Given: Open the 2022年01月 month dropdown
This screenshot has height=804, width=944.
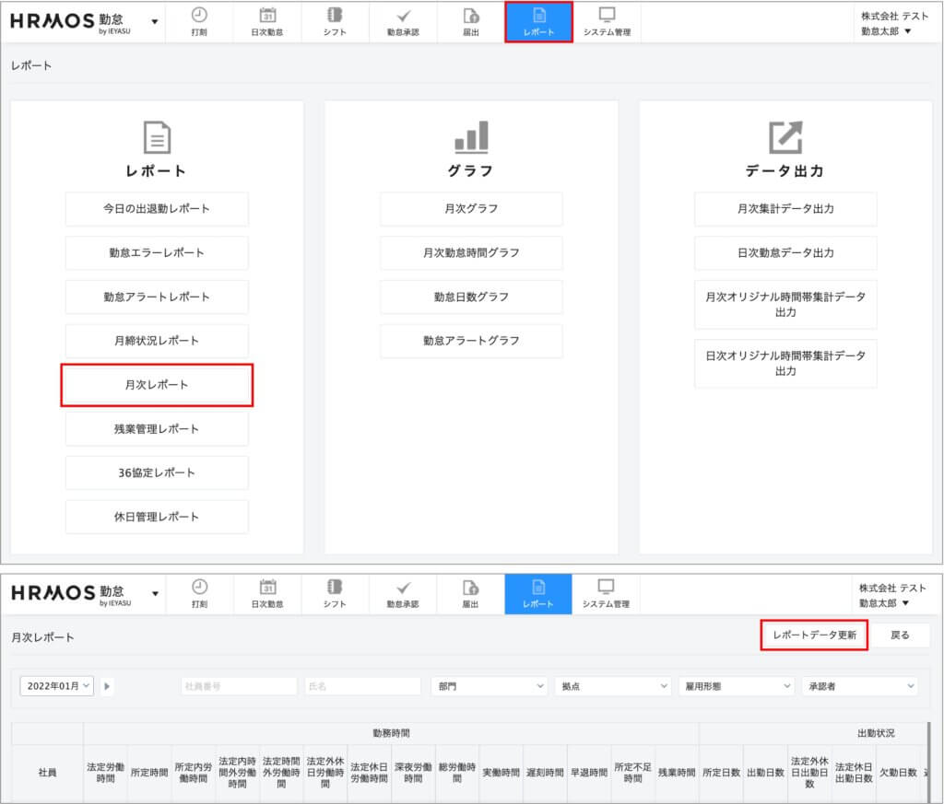Looking at the screenshot, I should [x=57, y=686].
